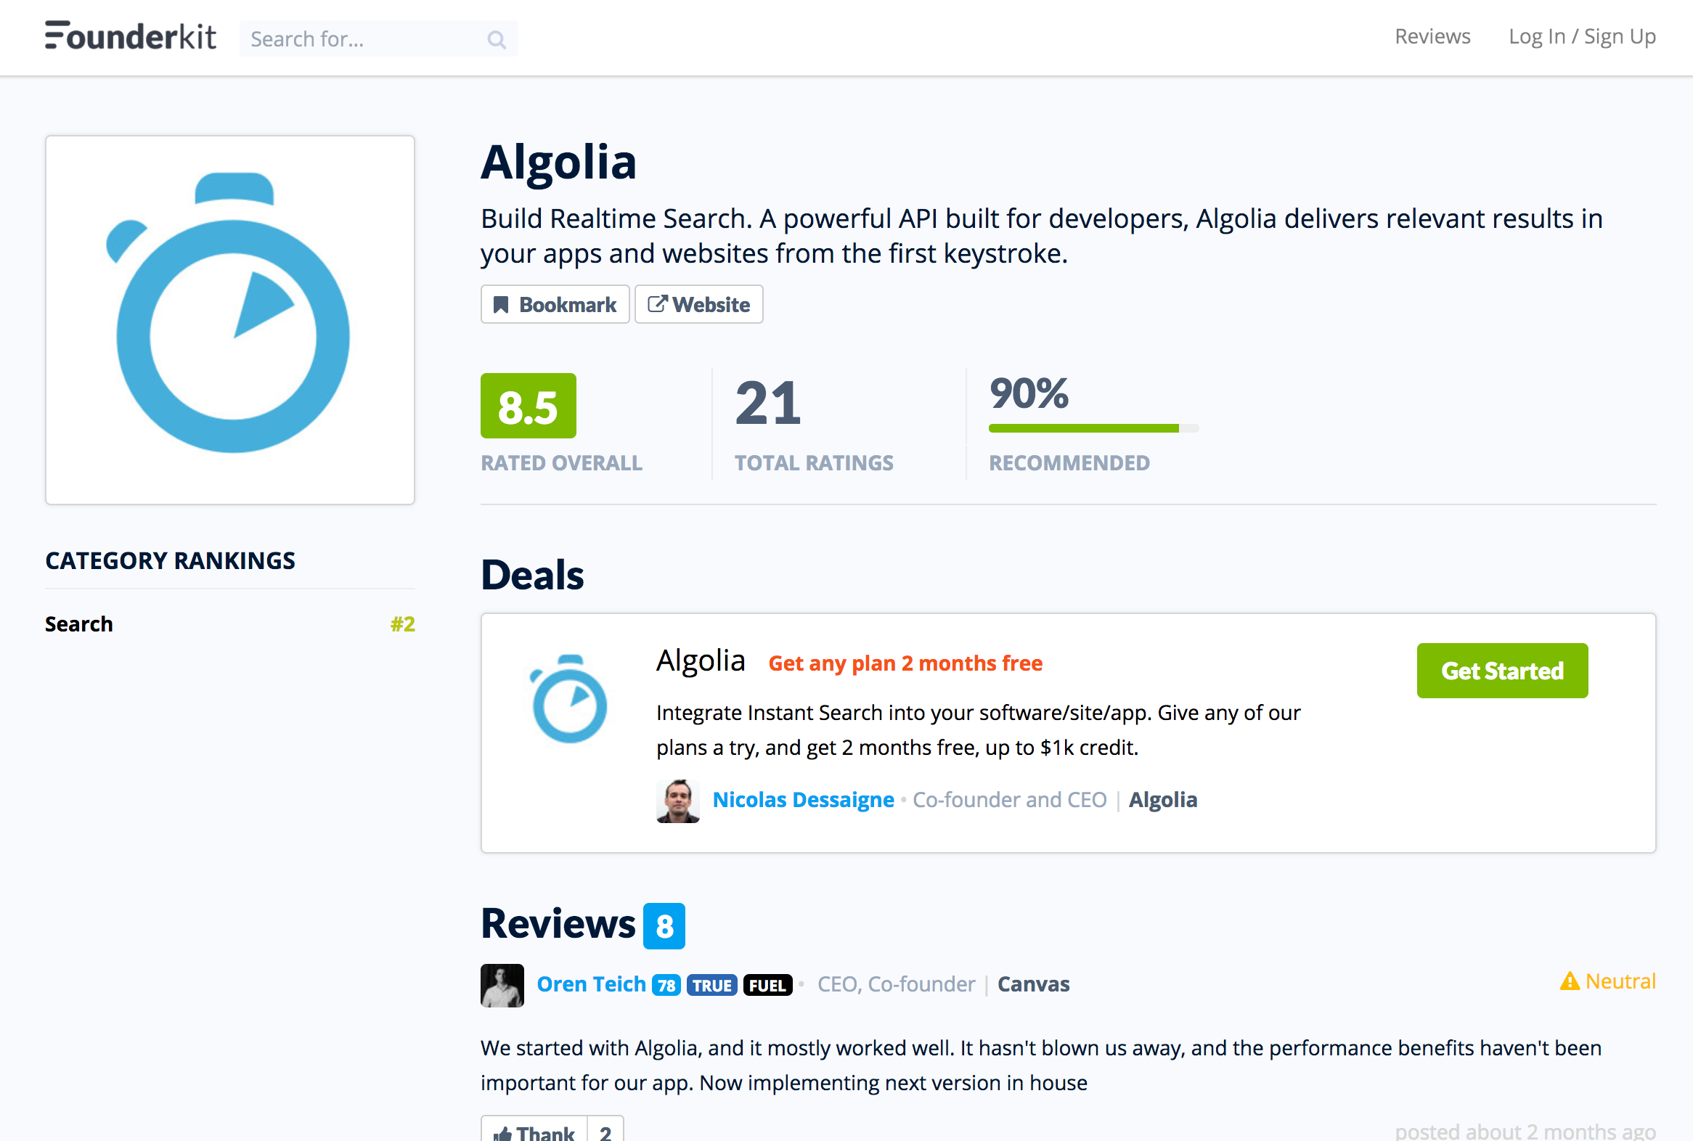This screenshot has height=1141, width=1693.
Task: Click the Bookmark button
Action: 555,304
